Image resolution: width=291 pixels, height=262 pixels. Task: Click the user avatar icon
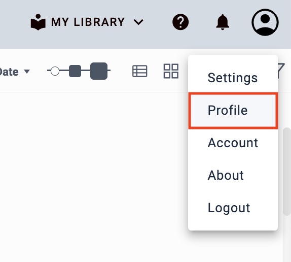[x=265, y=22]
